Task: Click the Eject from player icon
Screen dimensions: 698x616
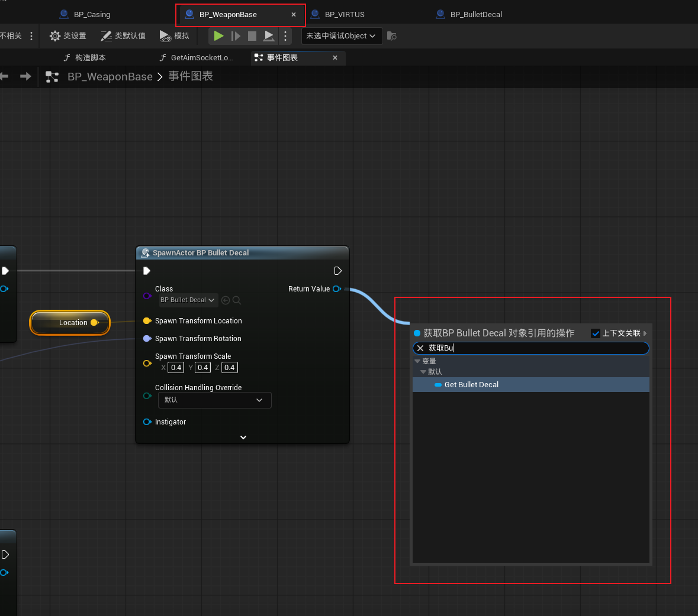Action: 268,35
